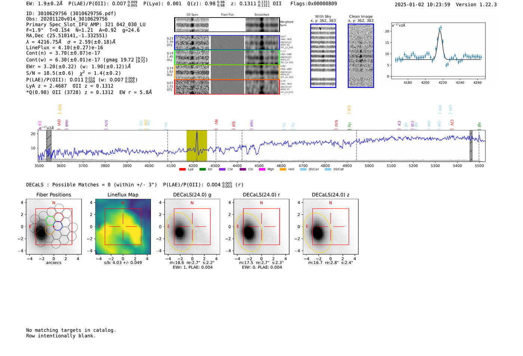Click the Cont(n) = 3.70 value line
Screen dimensions: 523x356
coord(63,53)
